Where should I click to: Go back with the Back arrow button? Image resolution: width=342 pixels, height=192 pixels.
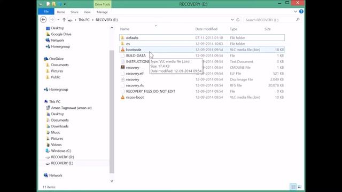43,20
